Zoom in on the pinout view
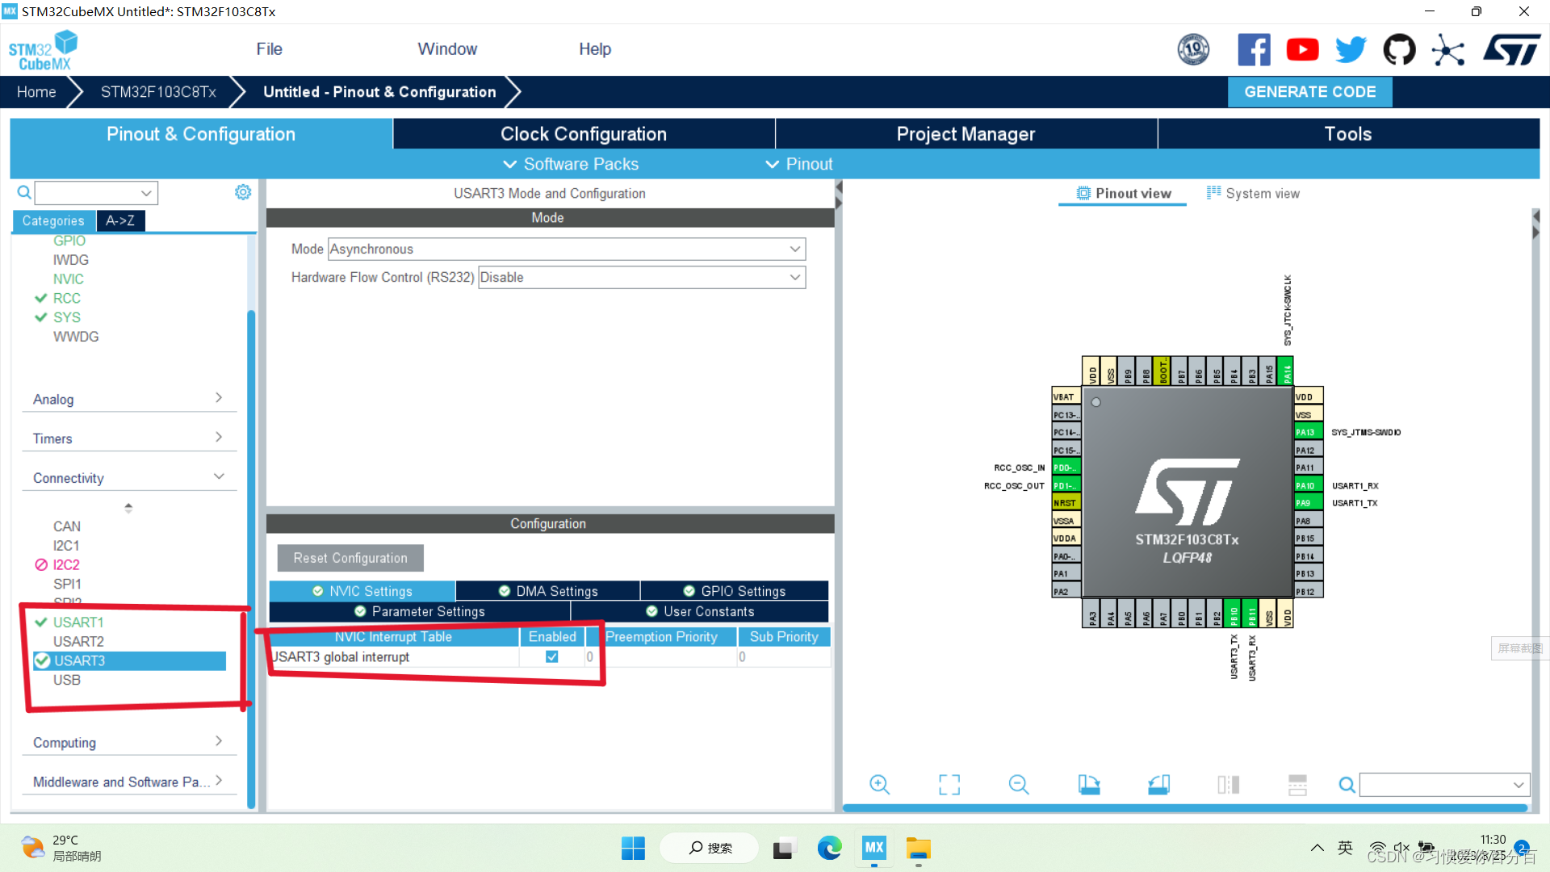 click(x=879, y=784)
